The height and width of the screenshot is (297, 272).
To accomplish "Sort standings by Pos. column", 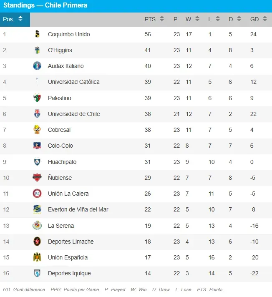I will tap(13, 19).
